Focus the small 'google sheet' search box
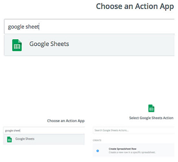The image size is (178, 162). (x=44, y=130)
